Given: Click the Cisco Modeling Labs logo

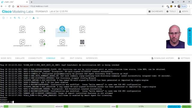Looking at the screenshot, I should click(17, 11).
